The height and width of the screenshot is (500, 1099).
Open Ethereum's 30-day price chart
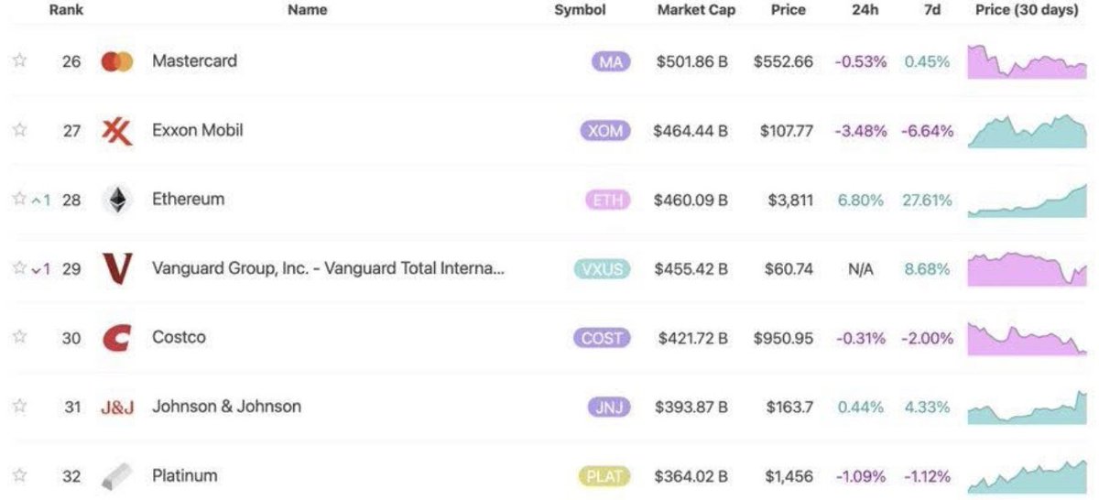pos(1027,200)
